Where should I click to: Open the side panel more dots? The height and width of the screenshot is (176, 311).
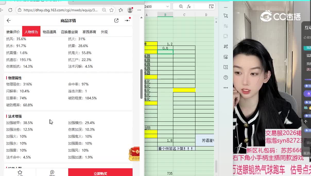click(226, 88)
